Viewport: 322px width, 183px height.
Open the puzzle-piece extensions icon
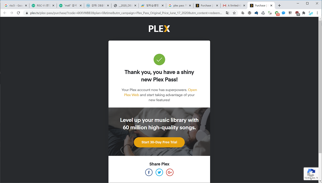pyautogui.click(x=303, y=13)
